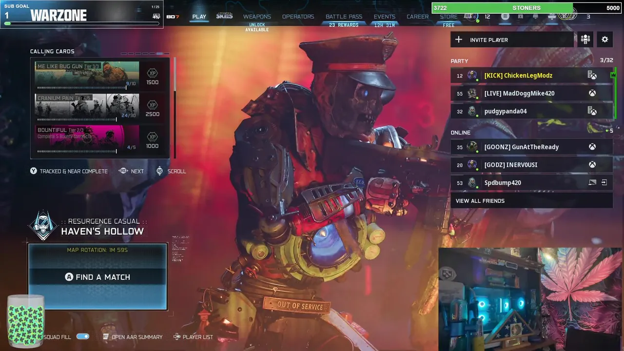Viewport: 624px width, 351px height.
Task: Select [GOONZ] GunAtTheReady in online list
Action: [x=531, y=147]
